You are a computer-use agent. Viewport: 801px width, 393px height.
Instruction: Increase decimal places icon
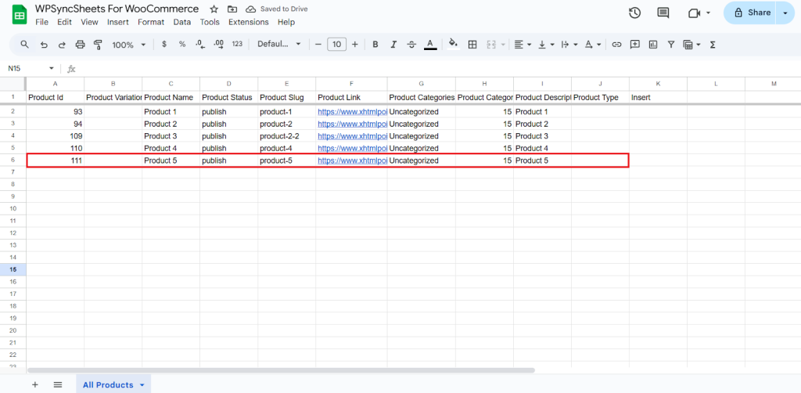click(x=219, y=45)
